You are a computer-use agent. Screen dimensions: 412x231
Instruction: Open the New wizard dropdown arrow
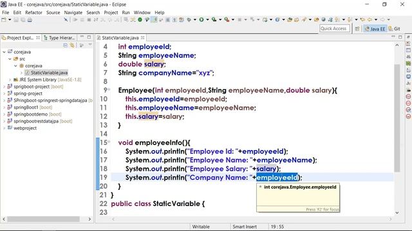[10, 20]
